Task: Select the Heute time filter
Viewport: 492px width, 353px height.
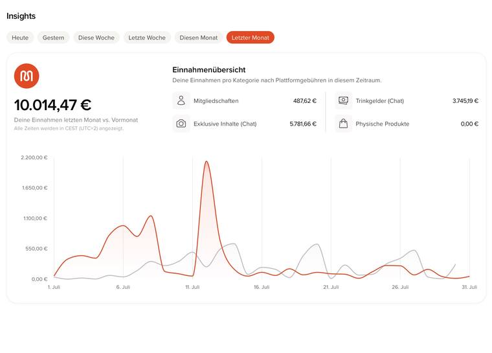Action: [20, 38]
